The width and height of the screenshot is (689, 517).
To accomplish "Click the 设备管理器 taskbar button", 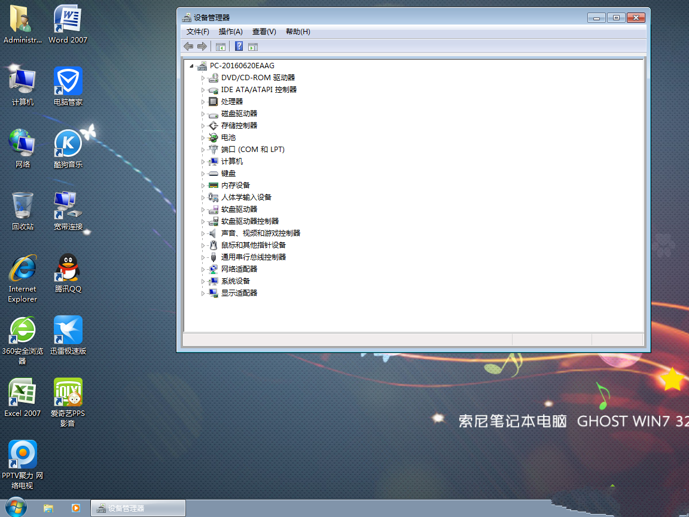I will (x=138, y=508).
